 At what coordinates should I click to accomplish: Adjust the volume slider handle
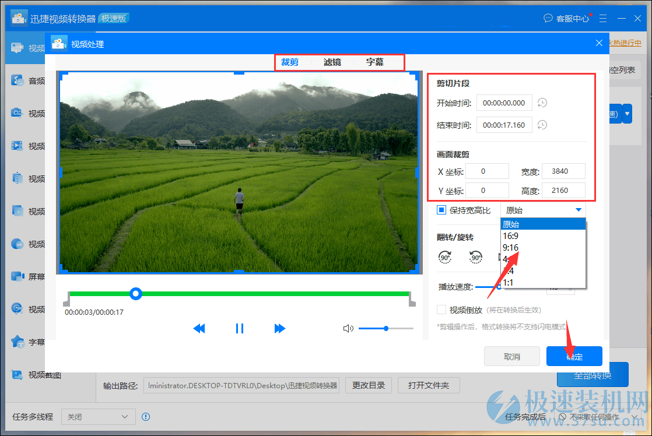point(386,328)
